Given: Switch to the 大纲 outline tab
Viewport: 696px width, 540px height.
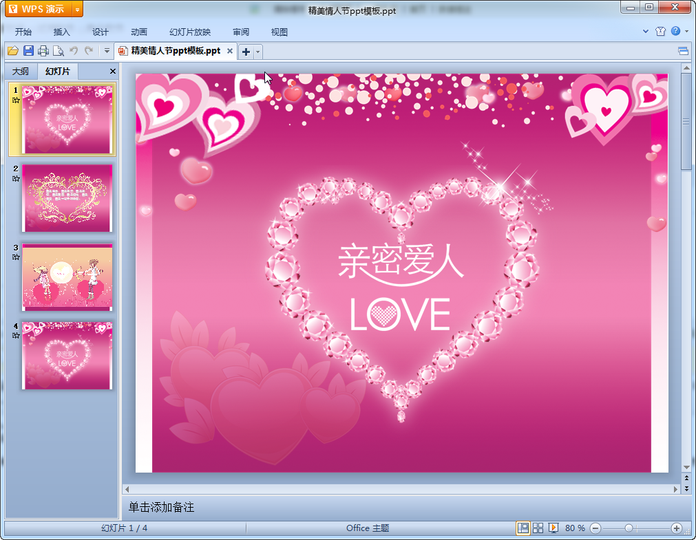Looking at the screenshot, I should tap(21, 71).
